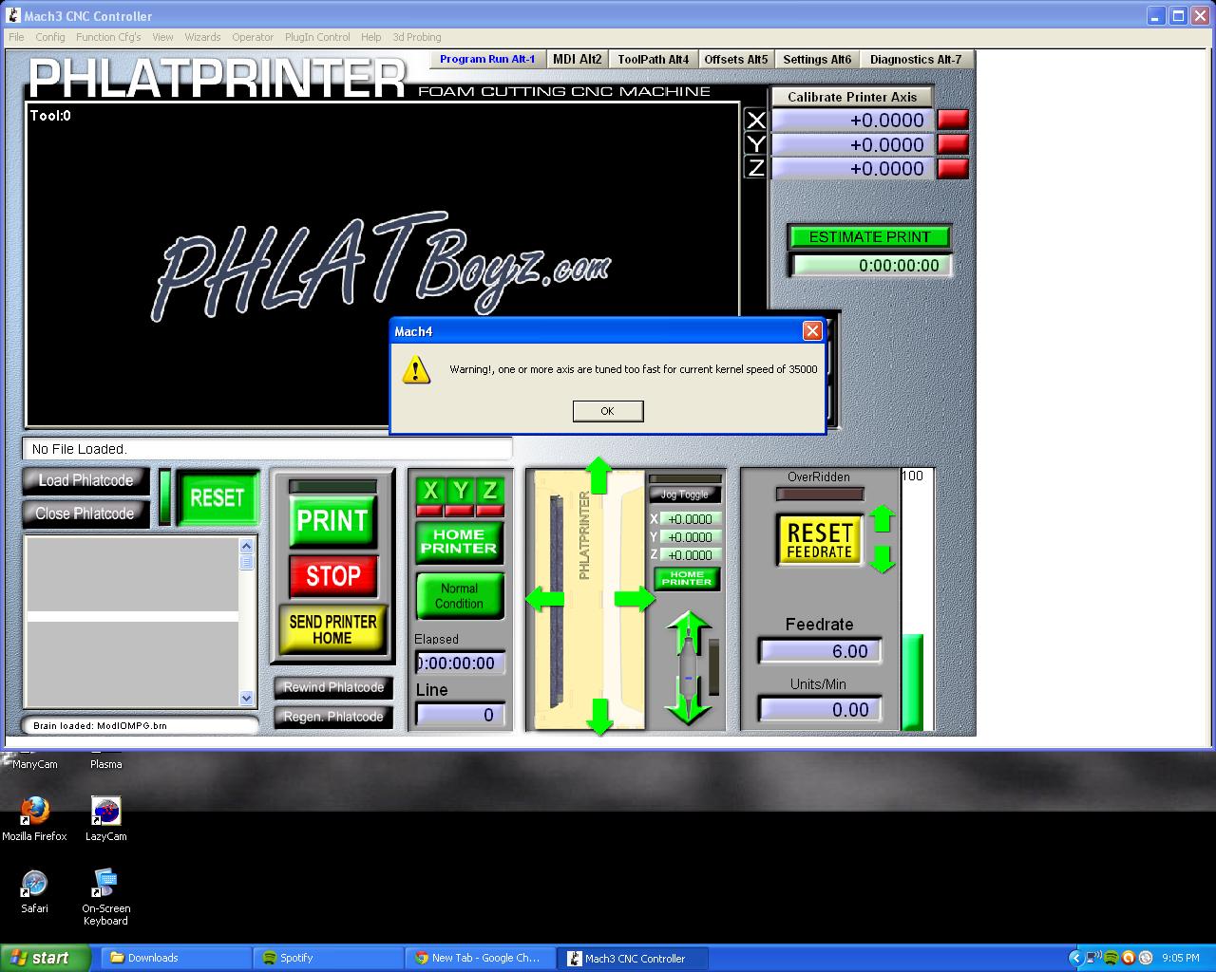Click the Feedrate value field
1216x972 pixels.
pyautogui.click(x=820, y=651)
